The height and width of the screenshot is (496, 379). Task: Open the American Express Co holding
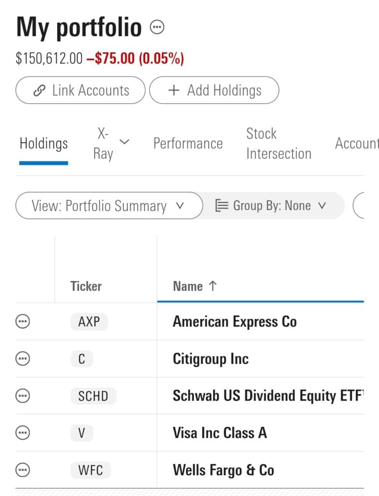coord(235,322)
